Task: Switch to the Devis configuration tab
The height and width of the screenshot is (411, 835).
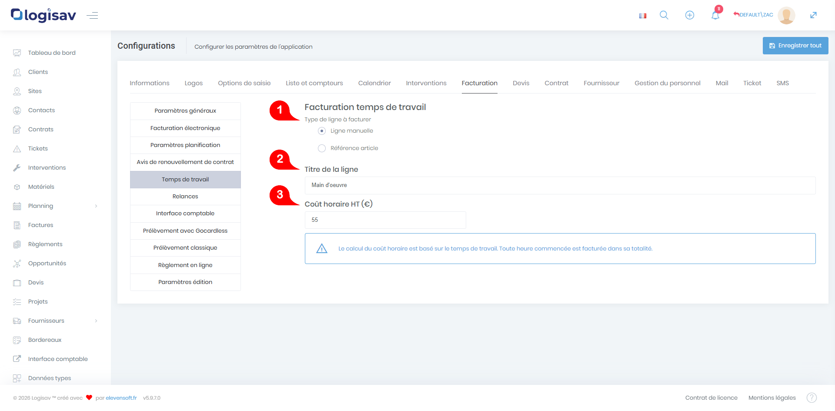Action: click(x=521, y=83)
